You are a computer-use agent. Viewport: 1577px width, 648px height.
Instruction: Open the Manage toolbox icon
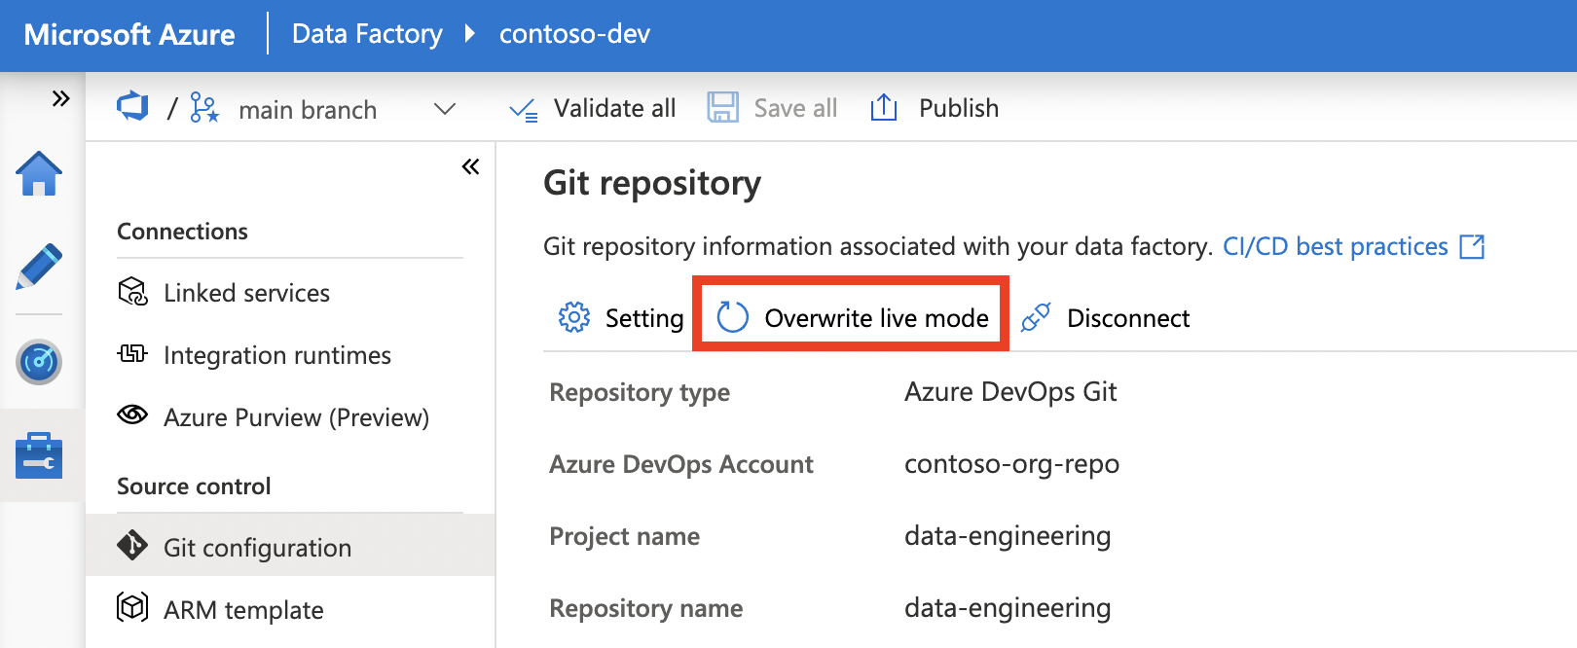coord(39,455)
